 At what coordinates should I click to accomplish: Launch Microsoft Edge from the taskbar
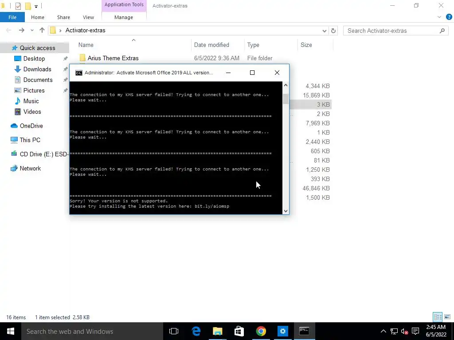(x=196, y=331)
